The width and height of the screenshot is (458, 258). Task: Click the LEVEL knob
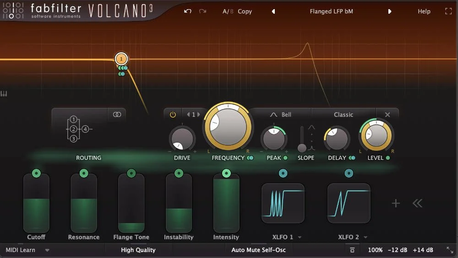tap(376, 135)
